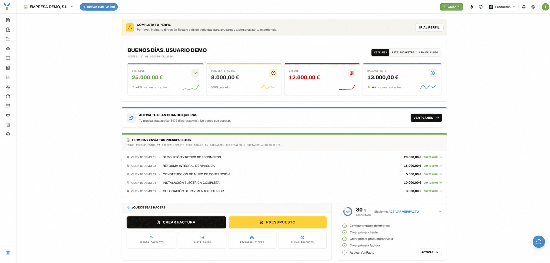Click the briefcase icon at sidebar bottom
The width and height of the screenshot is (550, 263).
click(8, 252)
